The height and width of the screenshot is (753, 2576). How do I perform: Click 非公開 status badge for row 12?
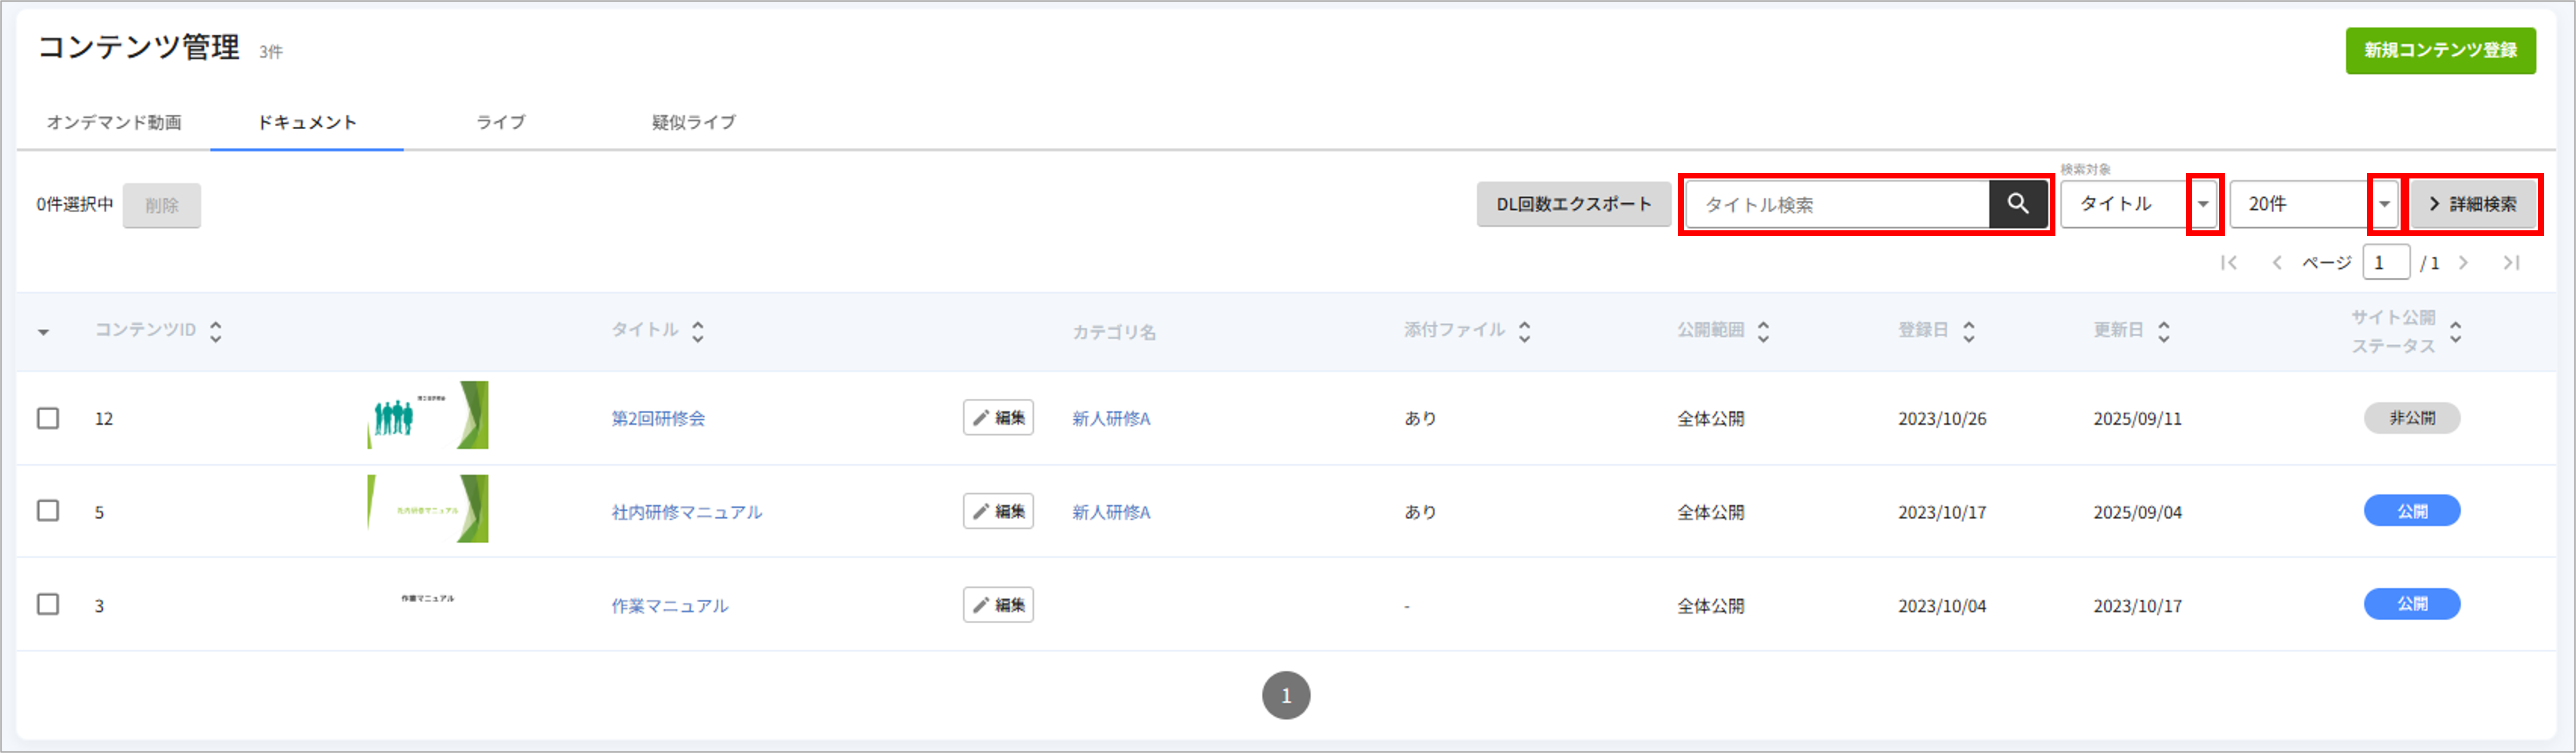coord(2412,418)
